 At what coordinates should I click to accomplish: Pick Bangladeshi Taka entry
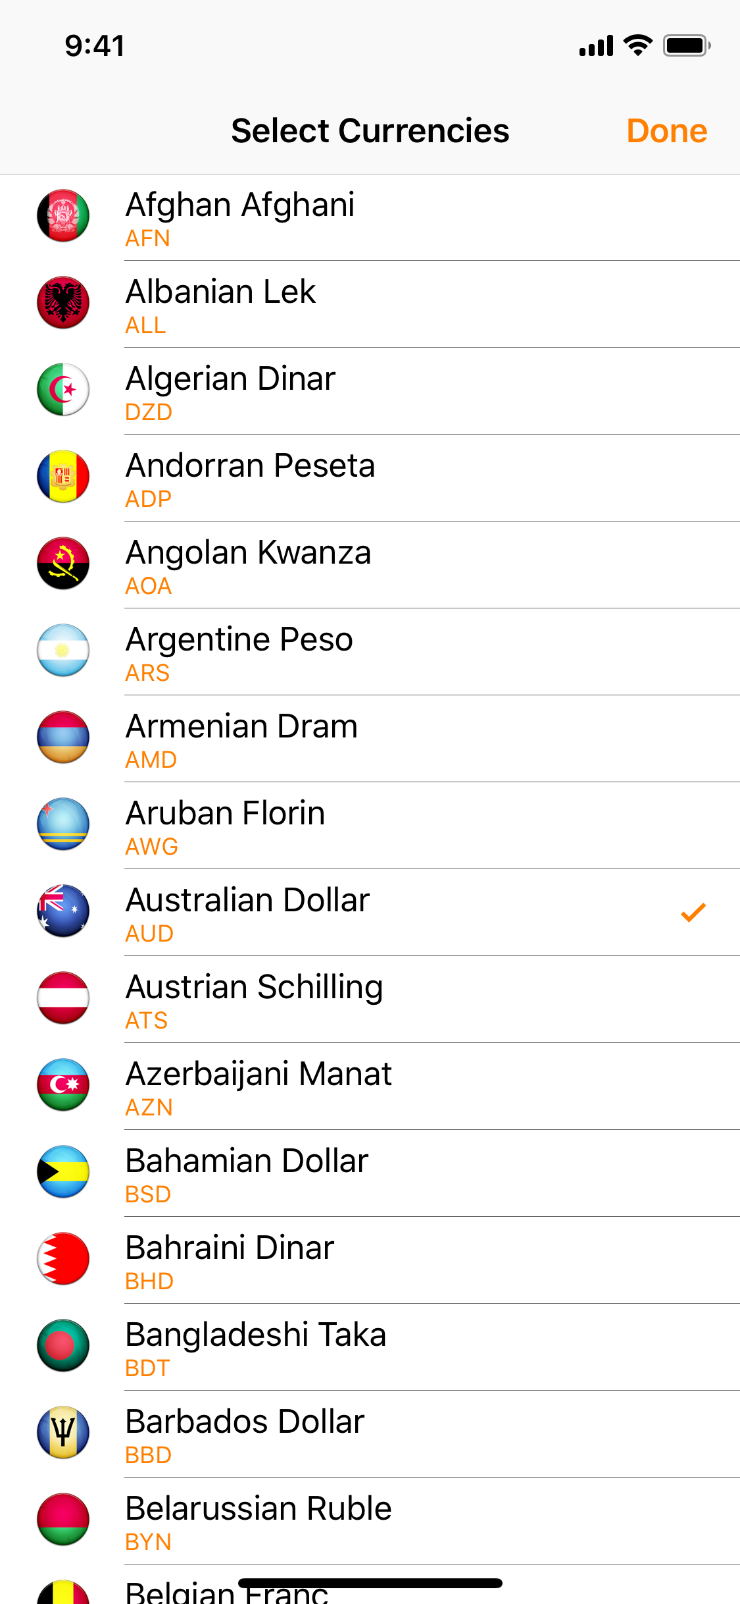pyautogui.click(x=370, y=1347)
